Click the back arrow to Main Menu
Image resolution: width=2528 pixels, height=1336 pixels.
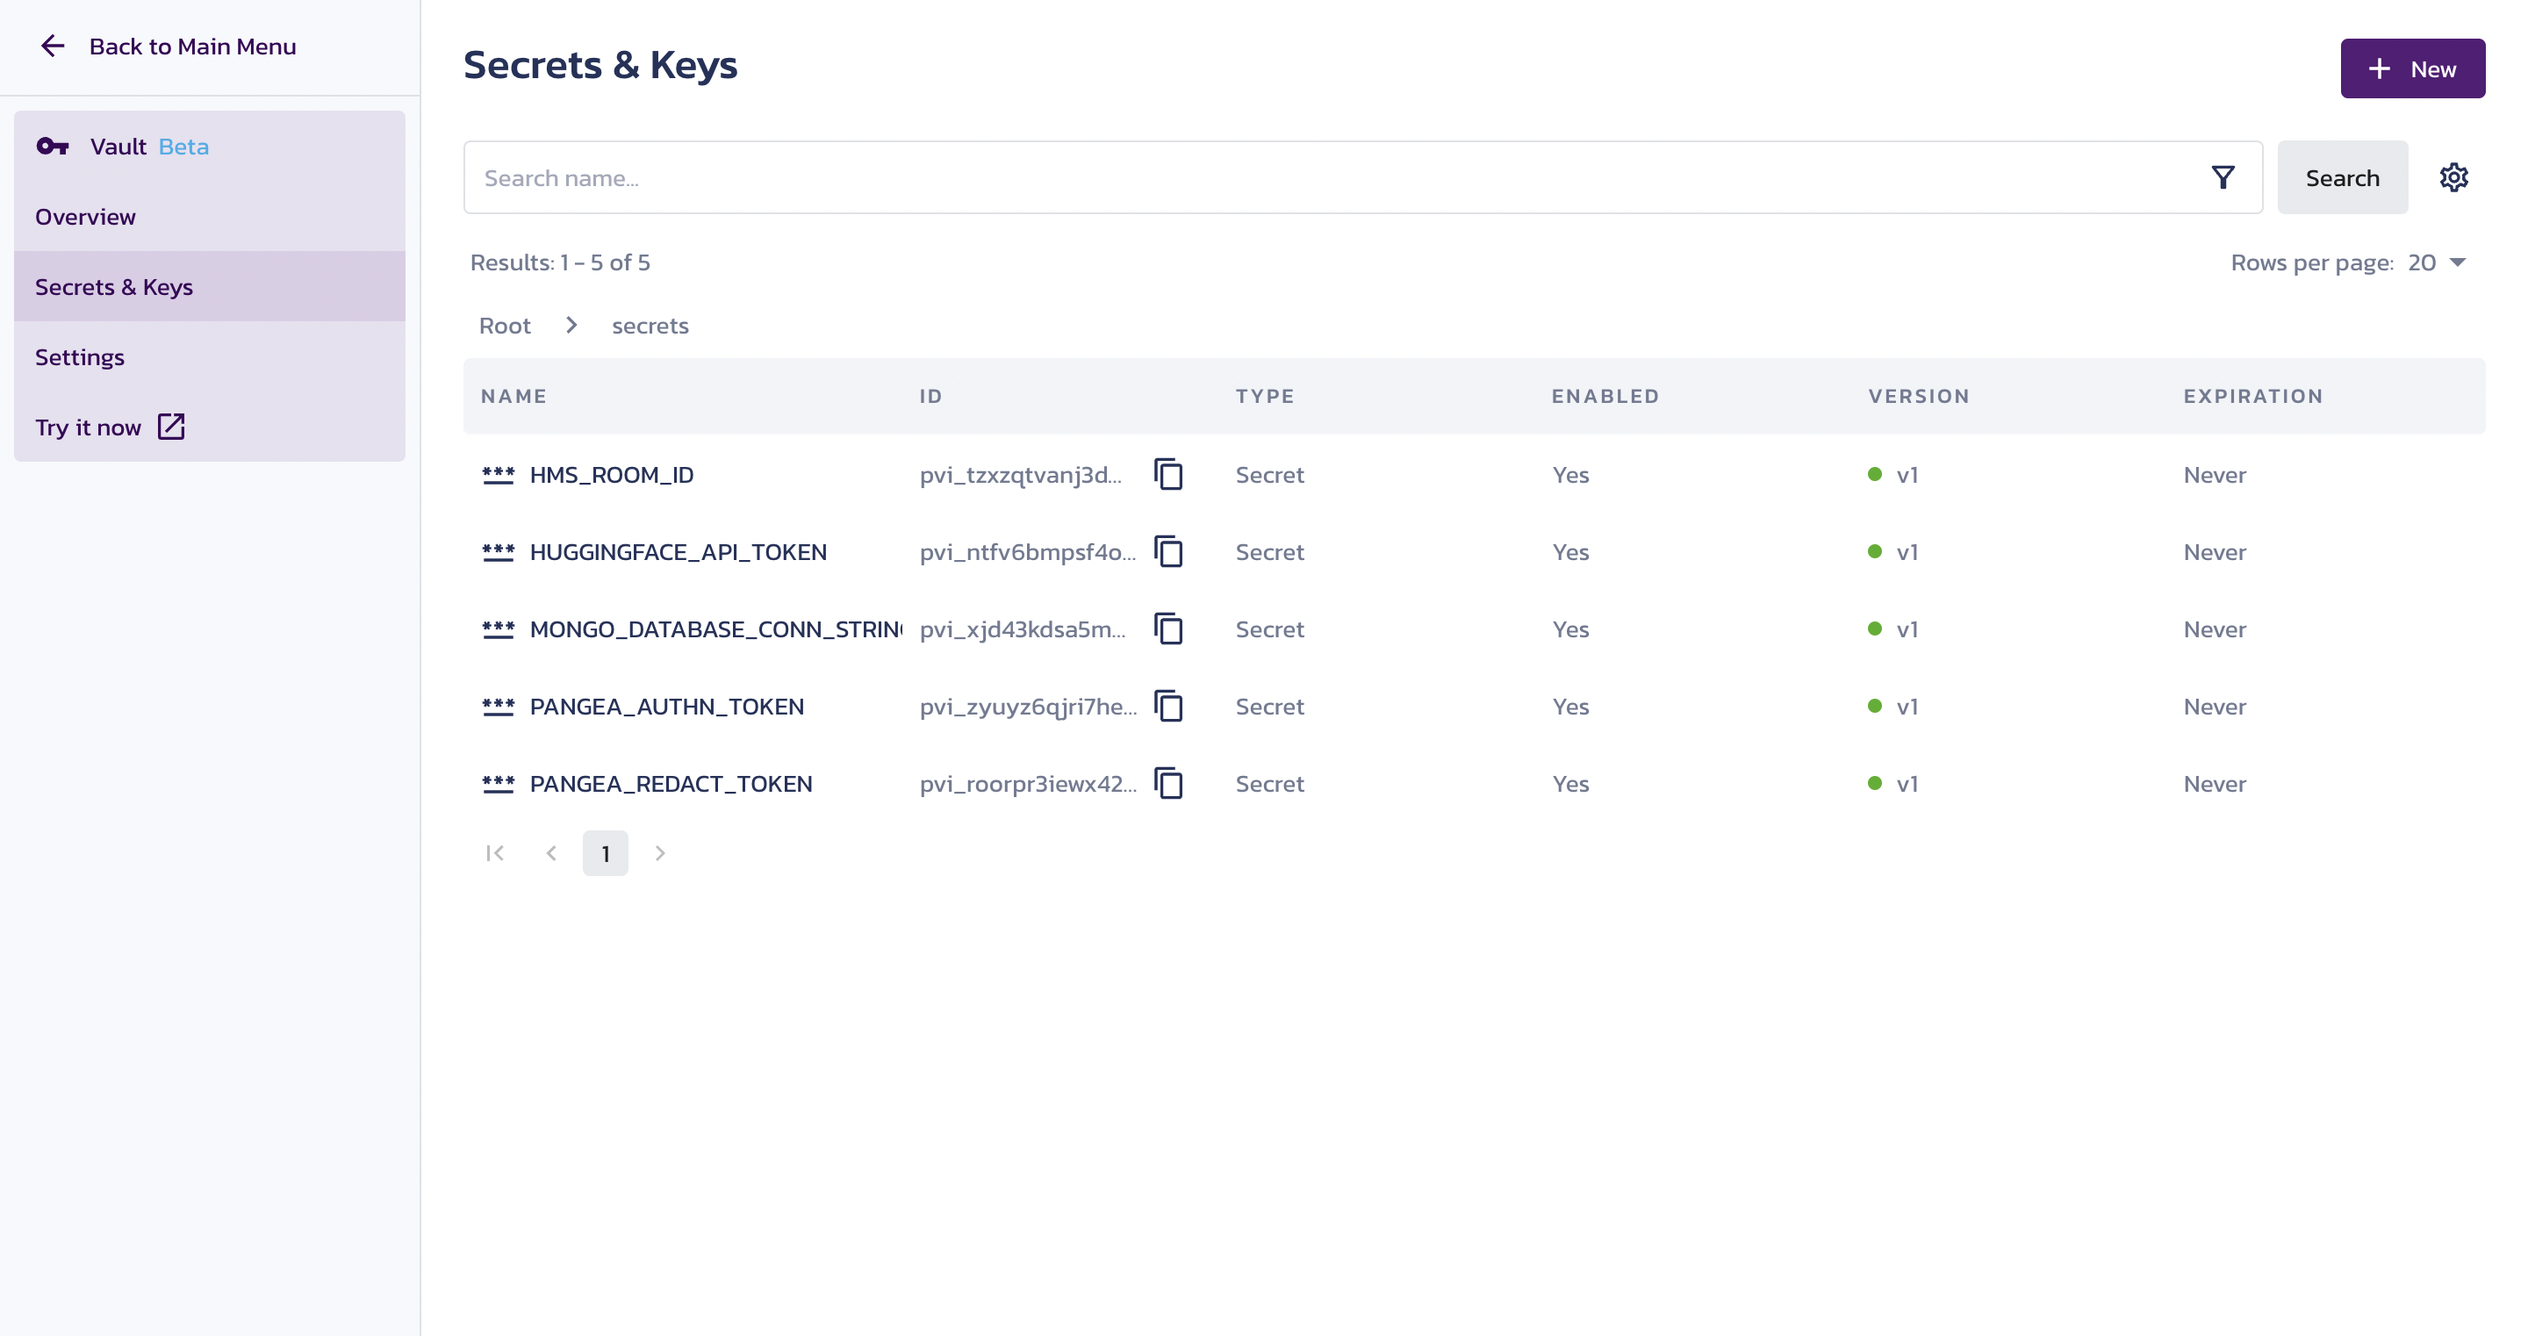[x=53, y=47]
